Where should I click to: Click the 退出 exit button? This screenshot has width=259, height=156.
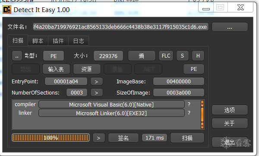tap(230, 142)
